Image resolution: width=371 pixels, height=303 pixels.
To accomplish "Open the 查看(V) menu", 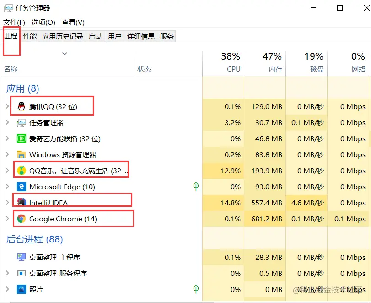I will [x=73, y=22].
